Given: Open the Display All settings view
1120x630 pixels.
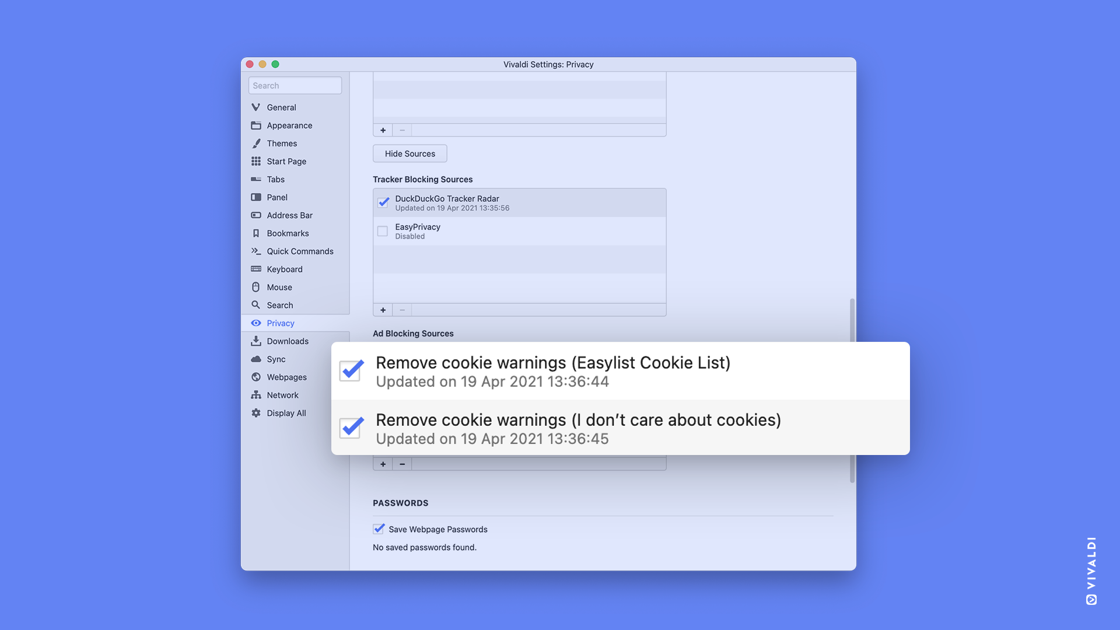Looking at the screenshot, I should coord(286,413).
